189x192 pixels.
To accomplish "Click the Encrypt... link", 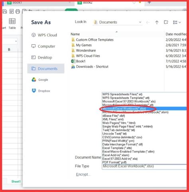I will pos(83,174).
